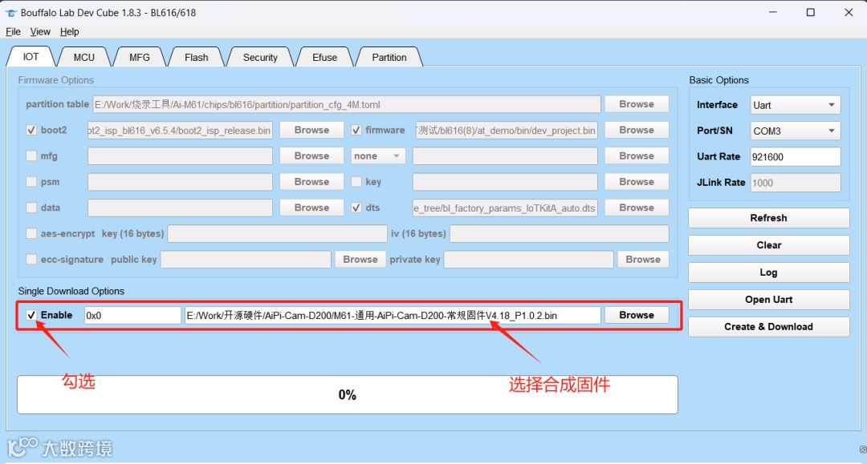Switch to the IOT tab
The image size is (867, 464).
tap(31, 57)
